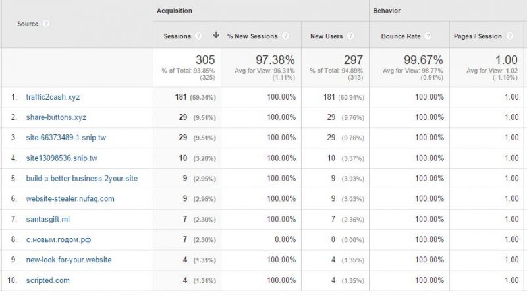
Task: Click the New Users help icon
Action: pos(350,36)
